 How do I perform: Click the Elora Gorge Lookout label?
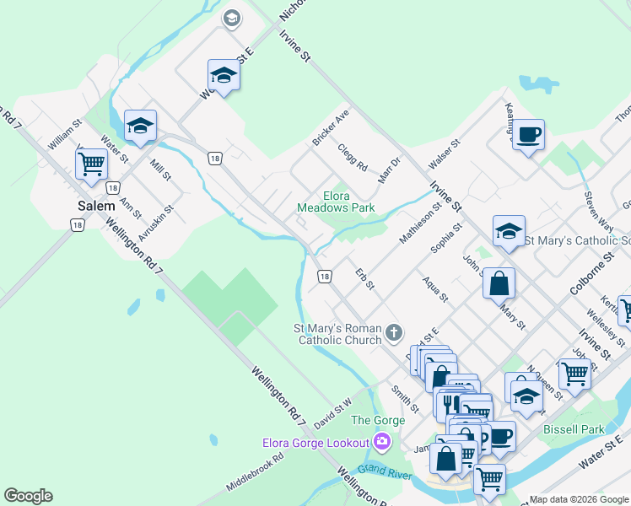pyautogui.click(x=315, y=443)
